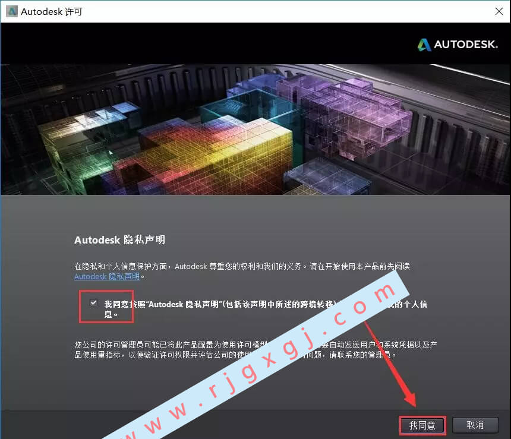Click the paragraph starting 在隐私和个人信息保护方面

point(242,271)
